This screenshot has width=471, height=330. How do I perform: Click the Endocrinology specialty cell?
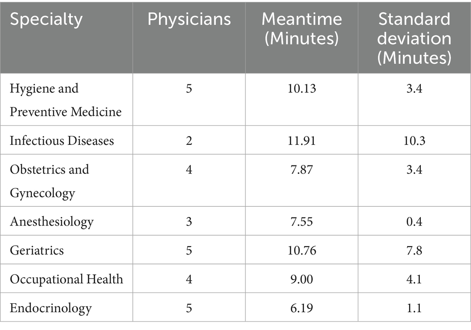click(51, 308)
